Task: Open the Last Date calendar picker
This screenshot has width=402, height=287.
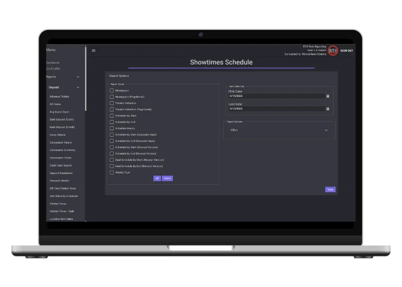Action: pos(328,109)
